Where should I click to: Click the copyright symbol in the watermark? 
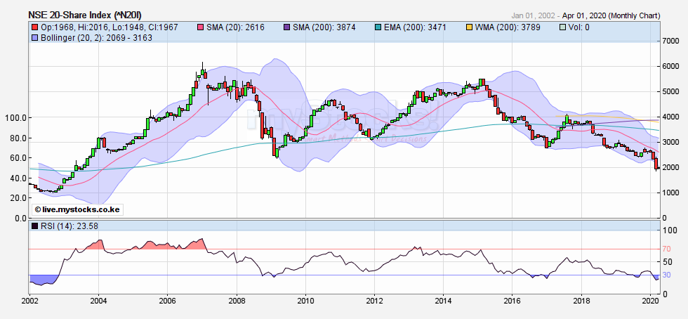[38, 210]
